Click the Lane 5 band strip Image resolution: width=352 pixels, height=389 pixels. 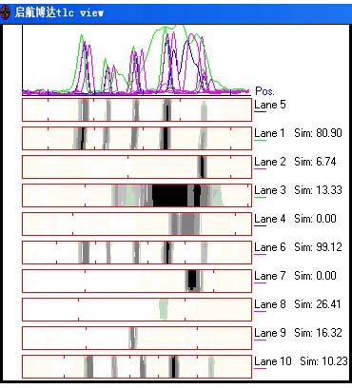click(137, 109)
